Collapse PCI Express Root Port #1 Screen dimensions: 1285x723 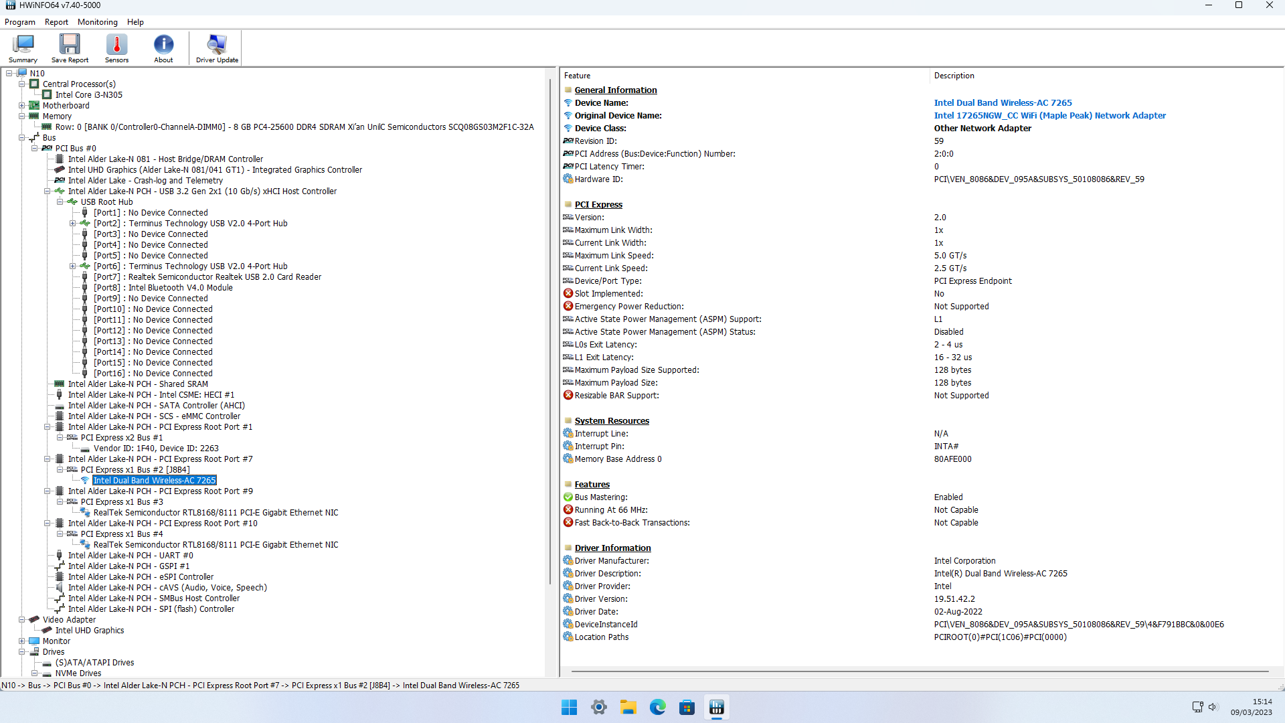pyautogui.click(x=48, y=427)
